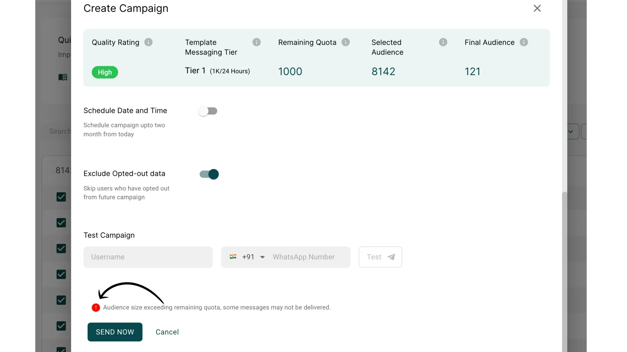Disable the Exclude Opted-out data toggle

point(208,174)
